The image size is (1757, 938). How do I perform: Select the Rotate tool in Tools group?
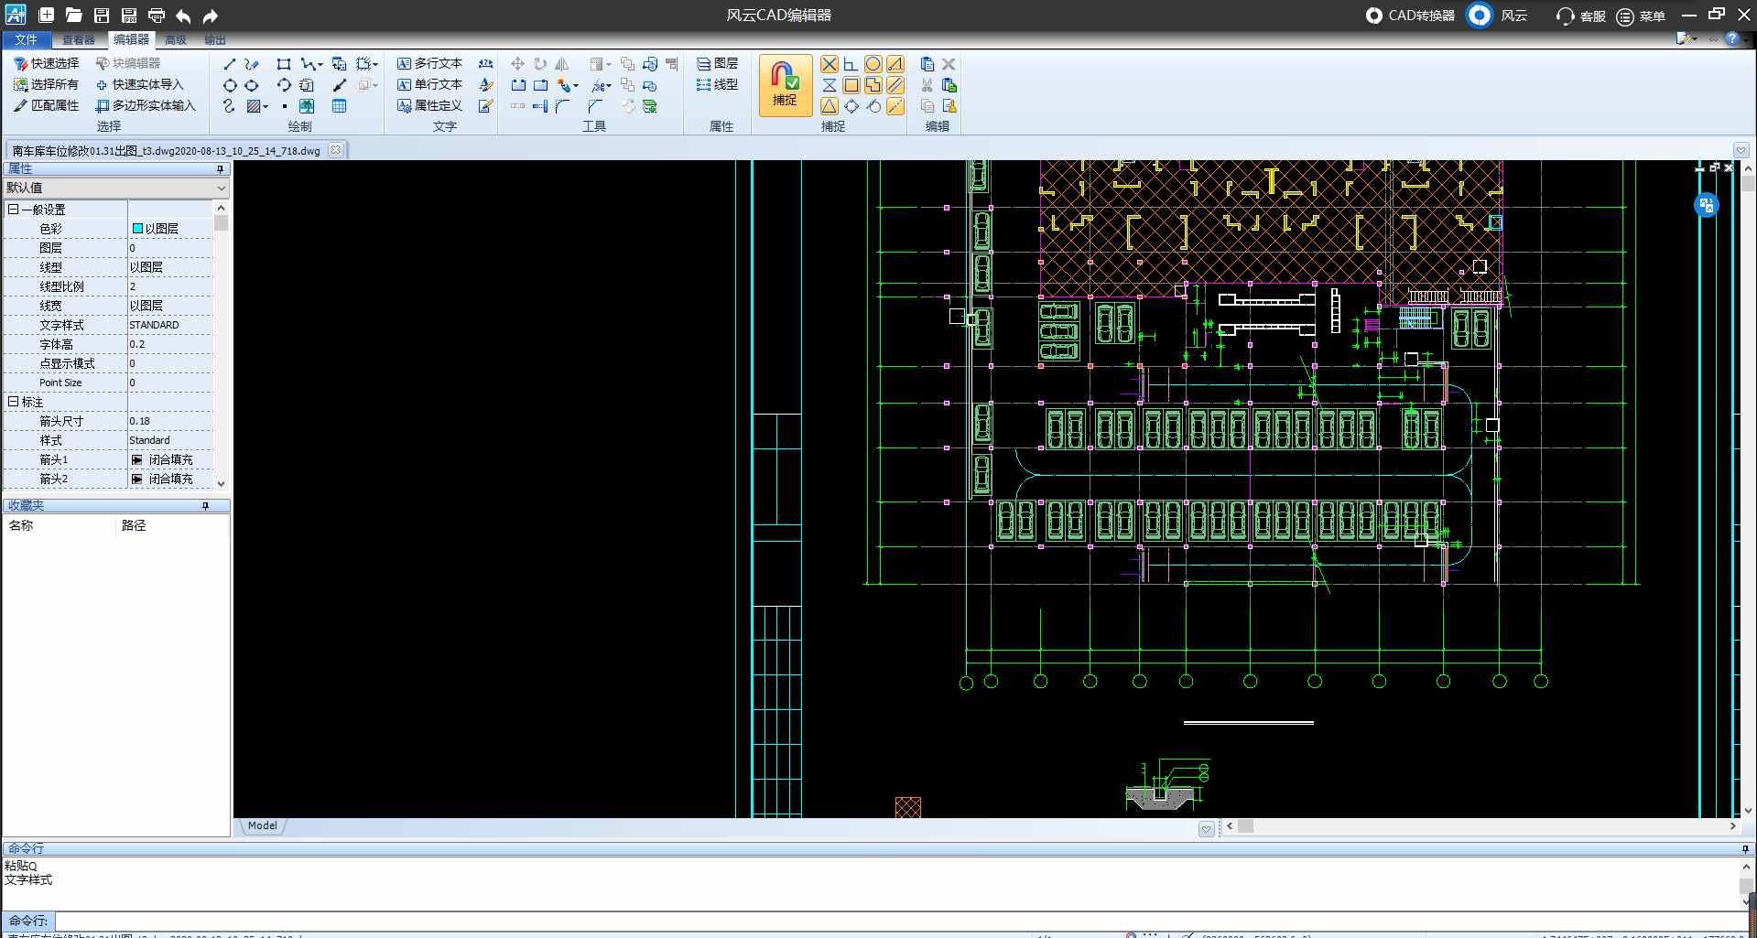click(540, 64)
